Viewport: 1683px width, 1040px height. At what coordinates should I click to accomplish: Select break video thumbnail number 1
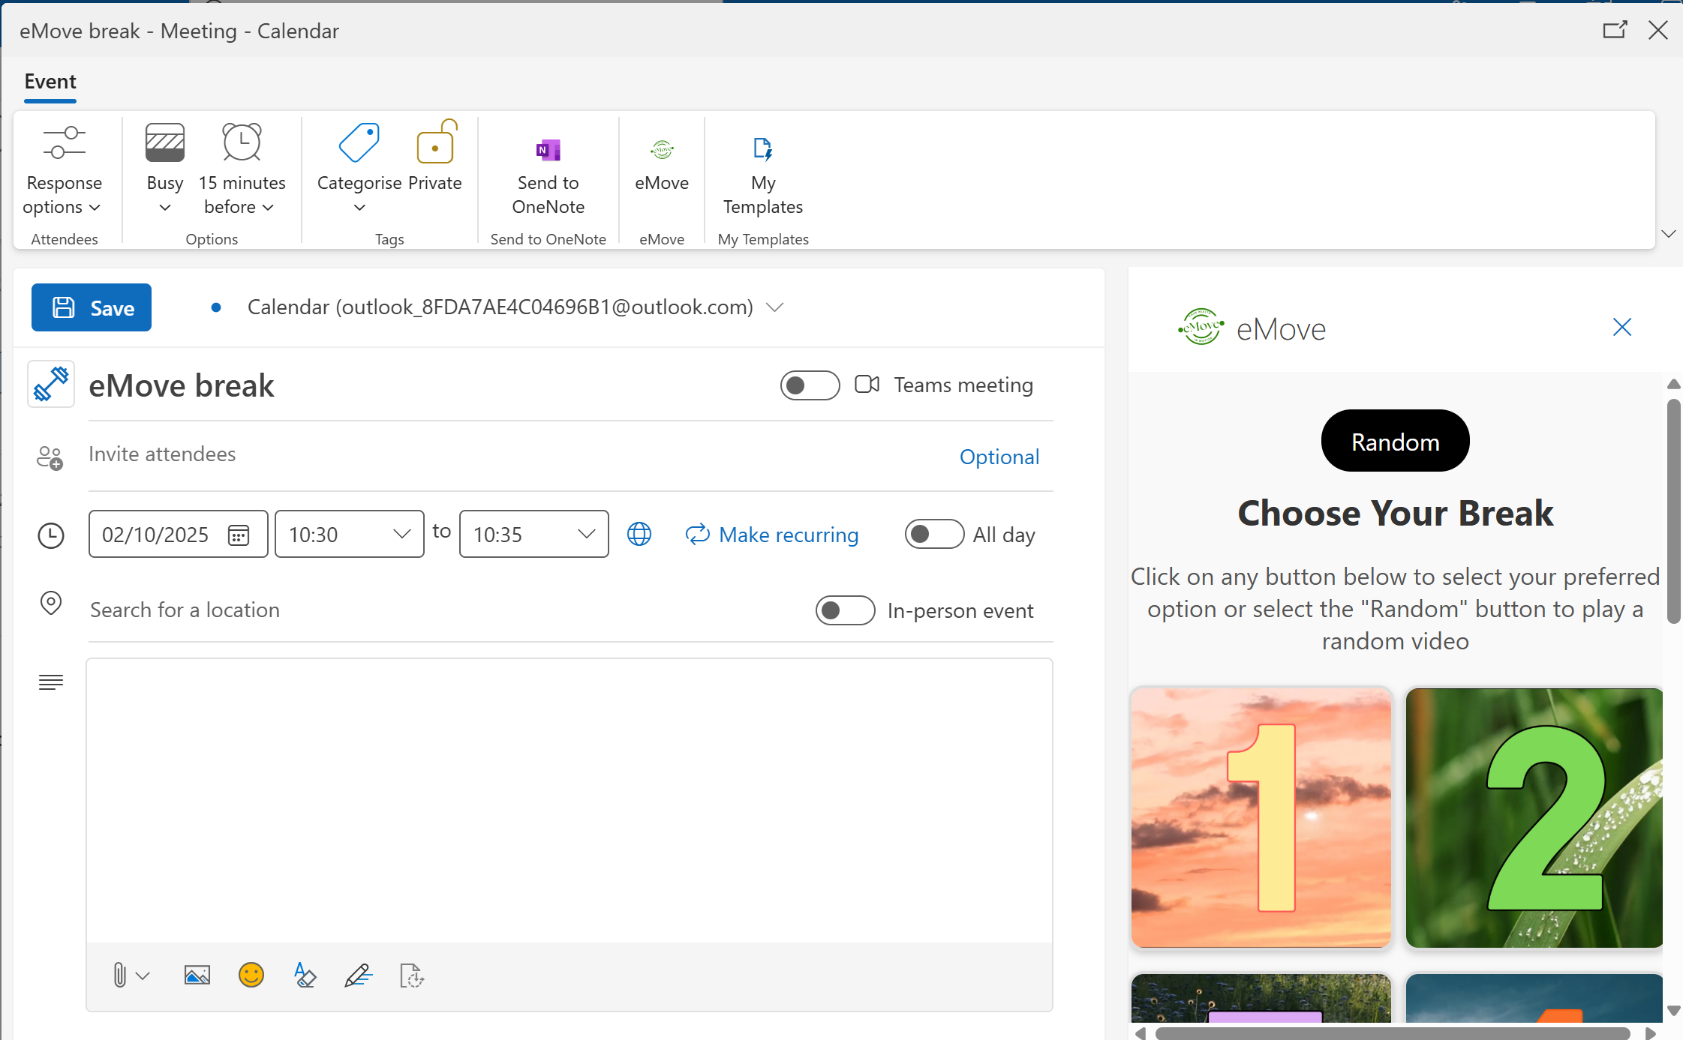1261,818
